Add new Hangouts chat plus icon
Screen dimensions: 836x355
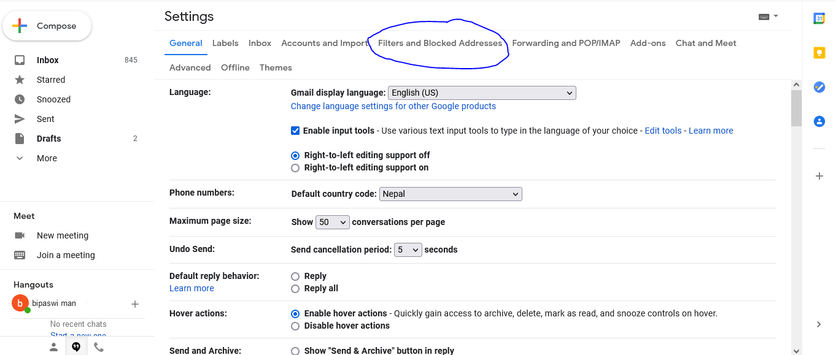(135, 304)
